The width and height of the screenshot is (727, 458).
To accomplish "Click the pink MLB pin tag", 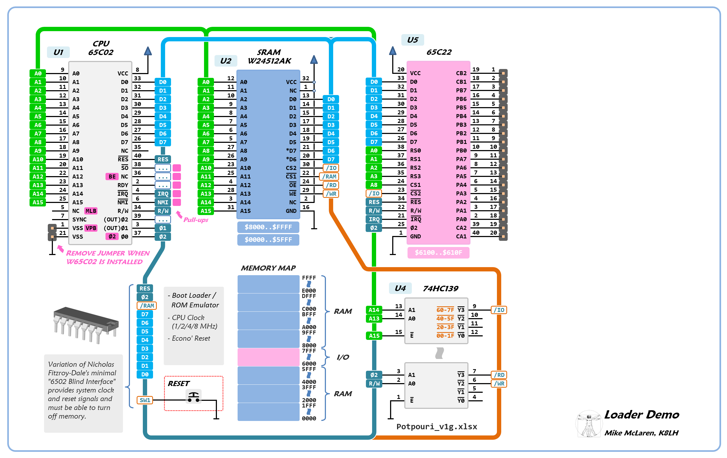I will click(91, 211).
